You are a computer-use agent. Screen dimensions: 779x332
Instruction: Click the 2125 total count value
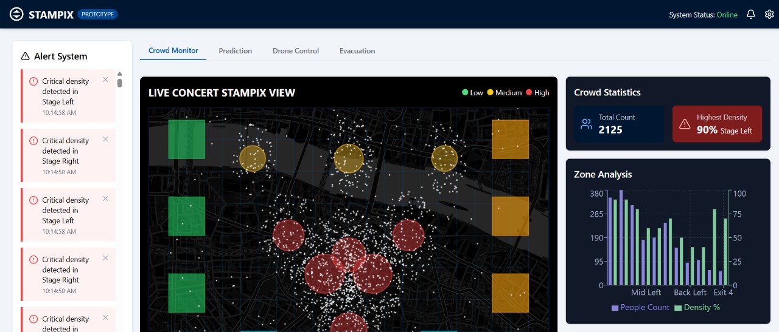(610, 130)
